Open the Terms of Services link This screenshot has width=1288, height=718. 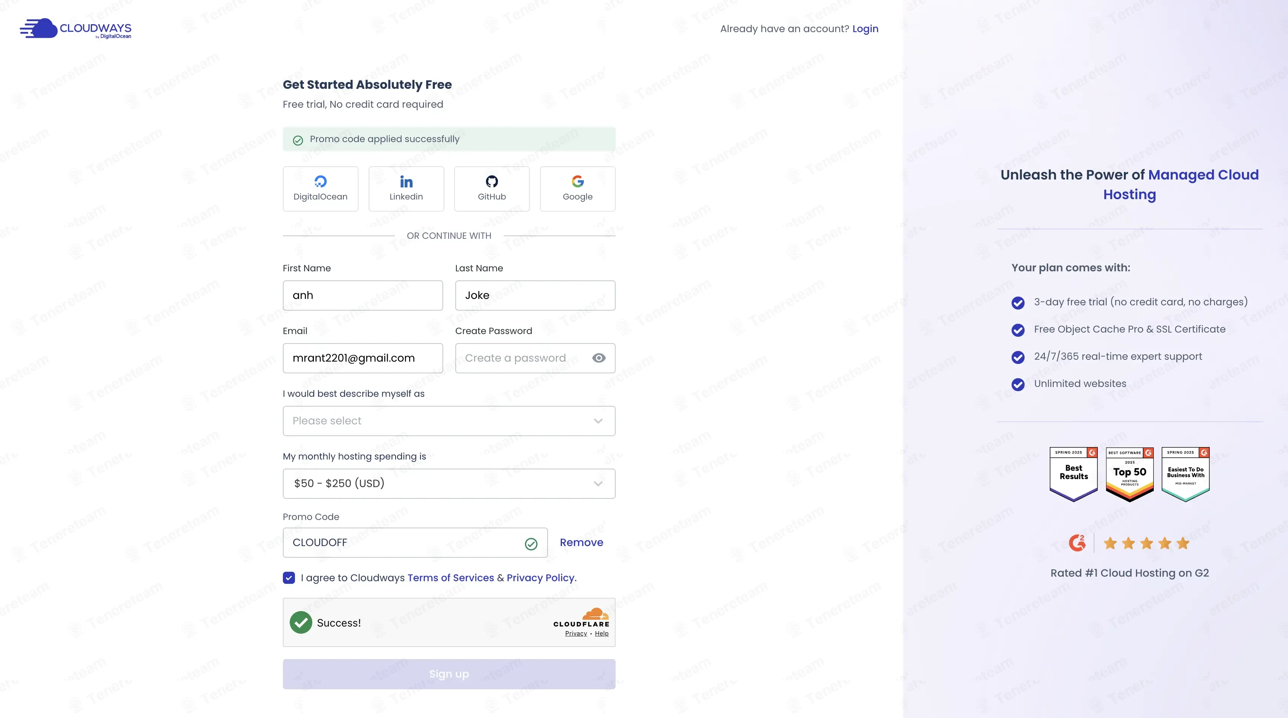click(450, 577)
